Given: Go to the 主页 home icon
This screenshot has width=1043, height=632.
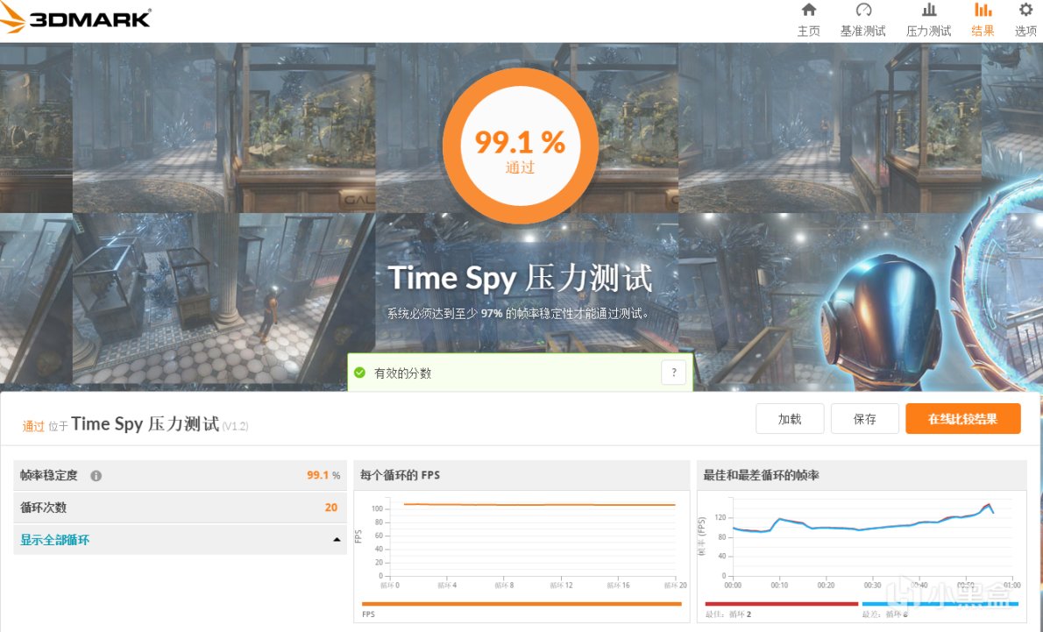Looking at the screenshot, I should [808, 10].
